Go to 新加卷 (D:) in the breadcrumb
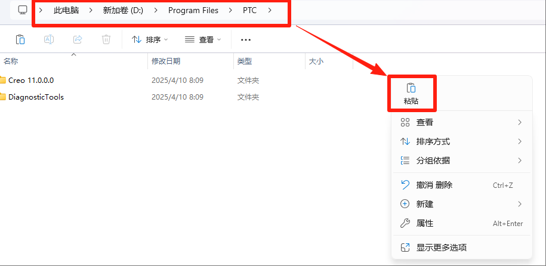Screen dimensions: 546x266 [x=123, y=11]
